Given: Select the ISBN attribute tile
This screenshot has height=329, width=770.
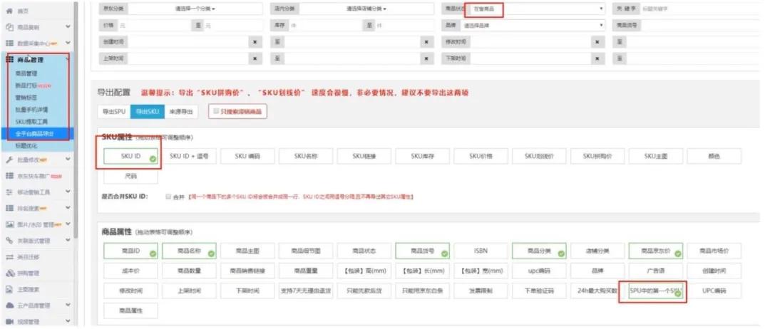Looking at the screenshot, I should [481, 251].
